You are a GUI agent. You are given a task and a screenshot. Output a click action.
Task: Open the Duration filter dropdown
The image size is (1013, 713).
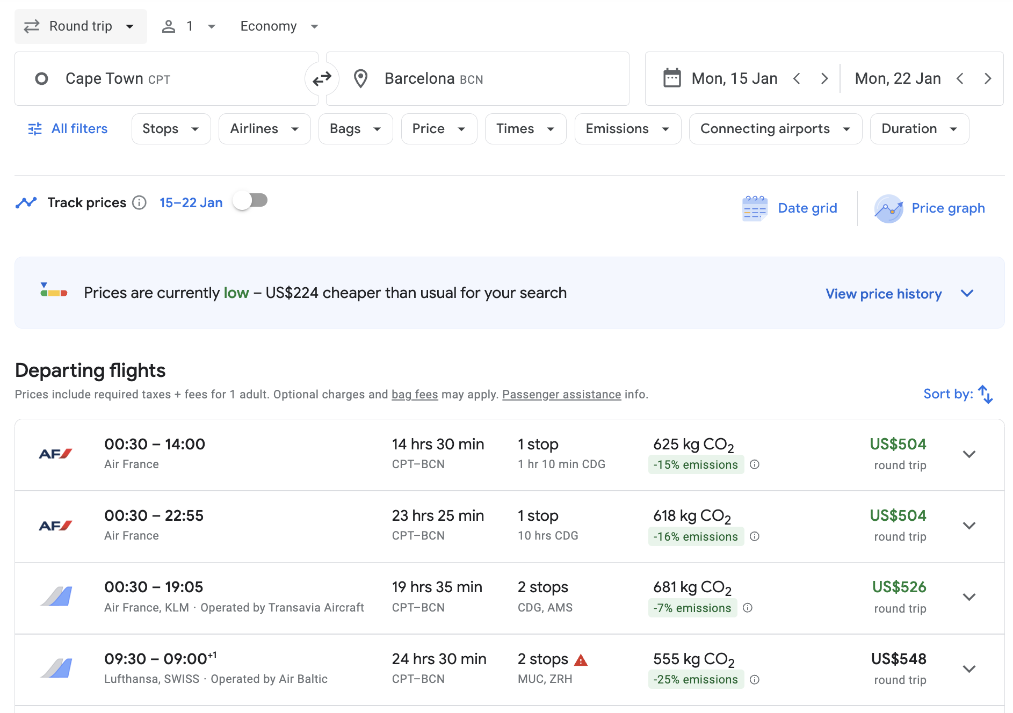pos(920,129)
